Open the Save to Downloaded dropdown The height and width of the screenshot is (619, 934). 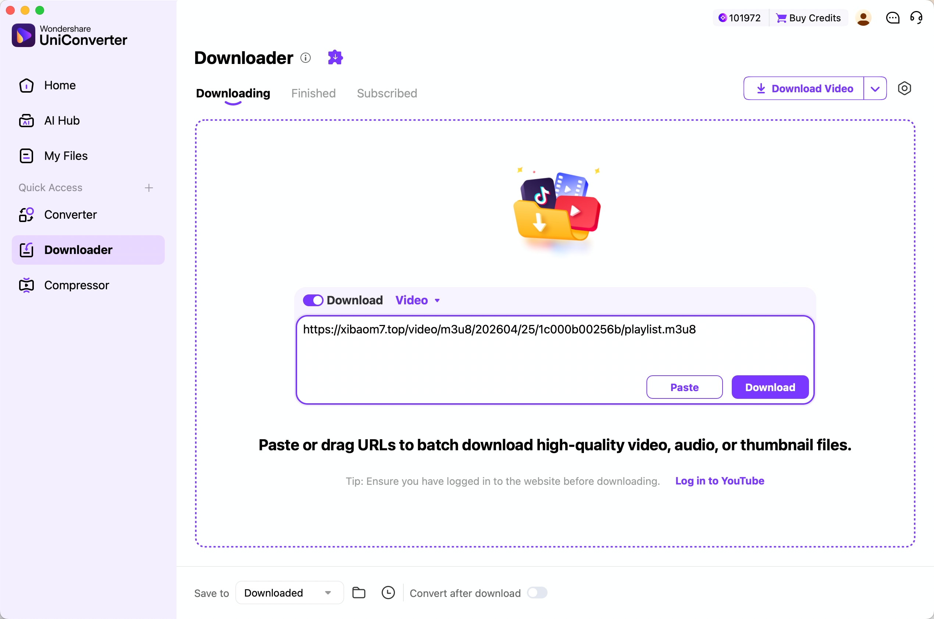point(289,593)
